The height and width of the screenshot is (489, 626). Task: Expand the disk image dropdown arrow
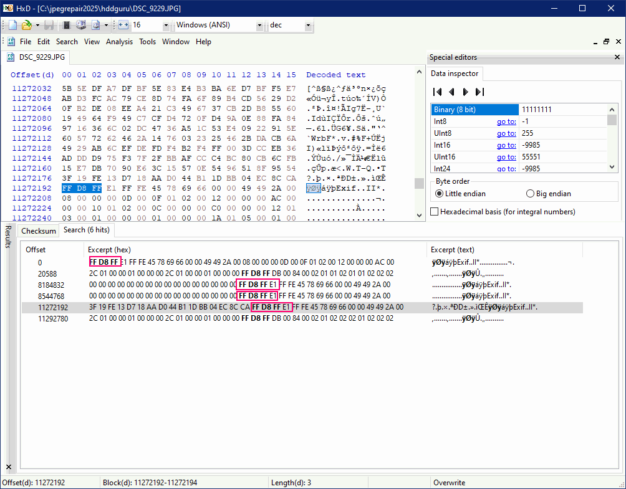[106, 25]
